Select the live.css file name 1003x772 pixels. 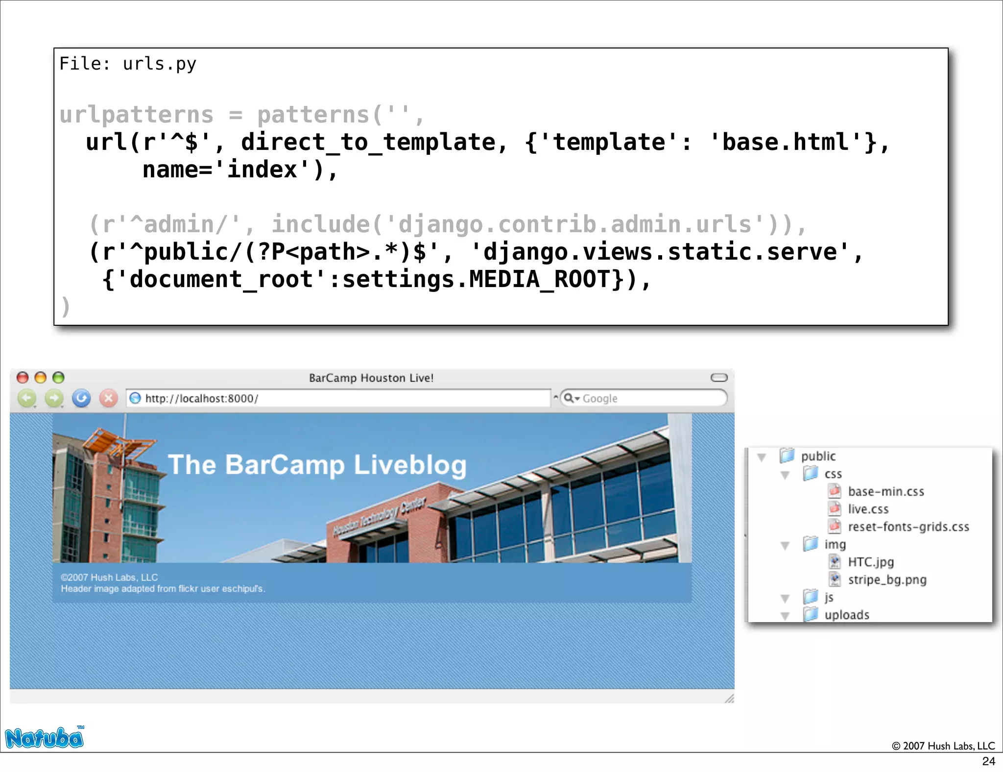868,509
